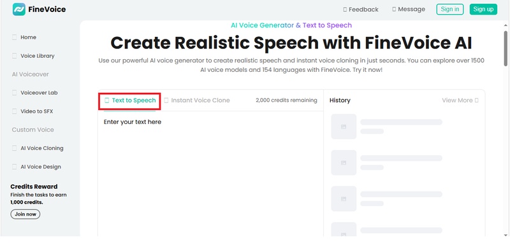This screenshot has height=243, width=510.
Task: Click the Sign in button
Action: coord(450,9)
